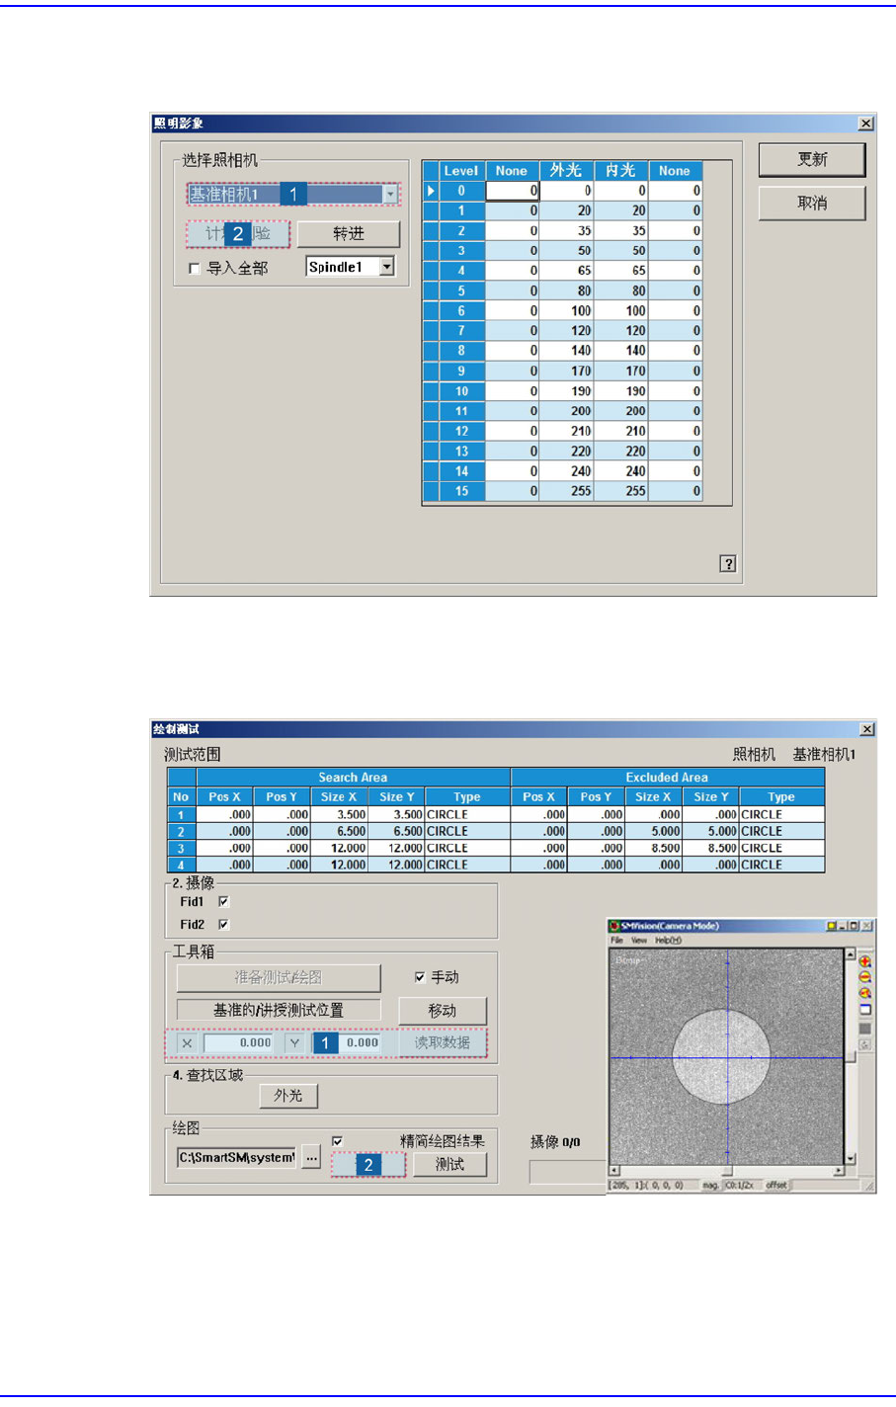The width and height of the screenshot is (896, 1407).
Task: Open the Help(H) menu in SMVision
Action: pyautogui.click(x=669, y=941)
